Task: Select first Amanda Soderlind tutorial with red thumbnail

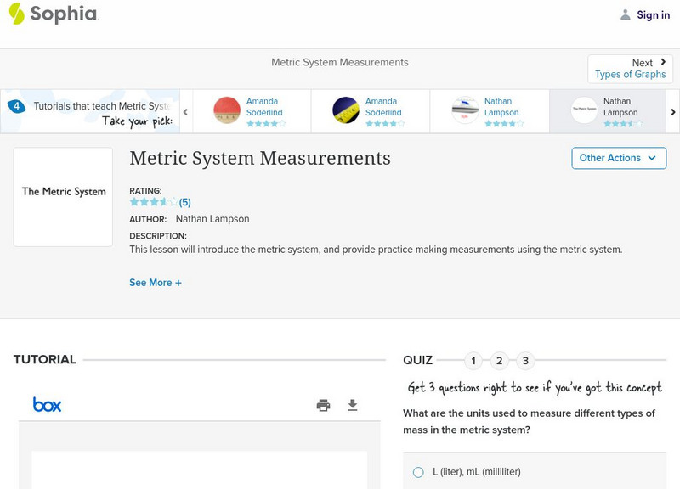Action: pos(227,110)
